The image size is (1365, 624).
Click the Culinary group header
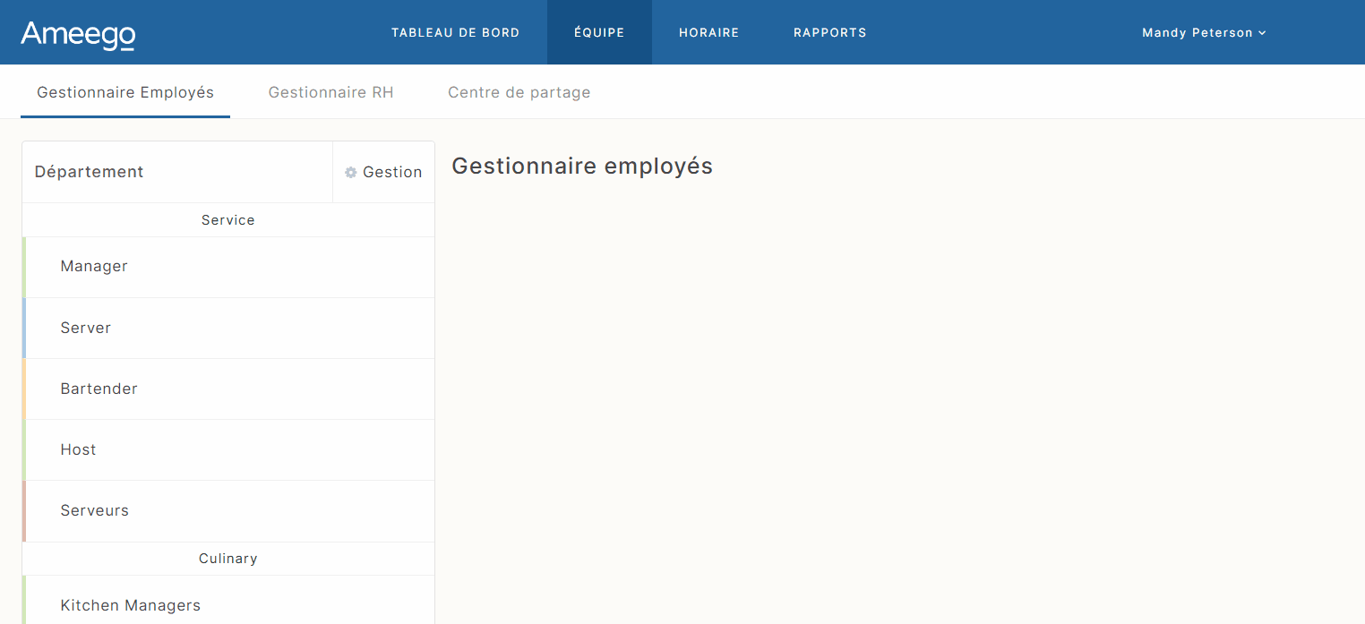(227, 559)
